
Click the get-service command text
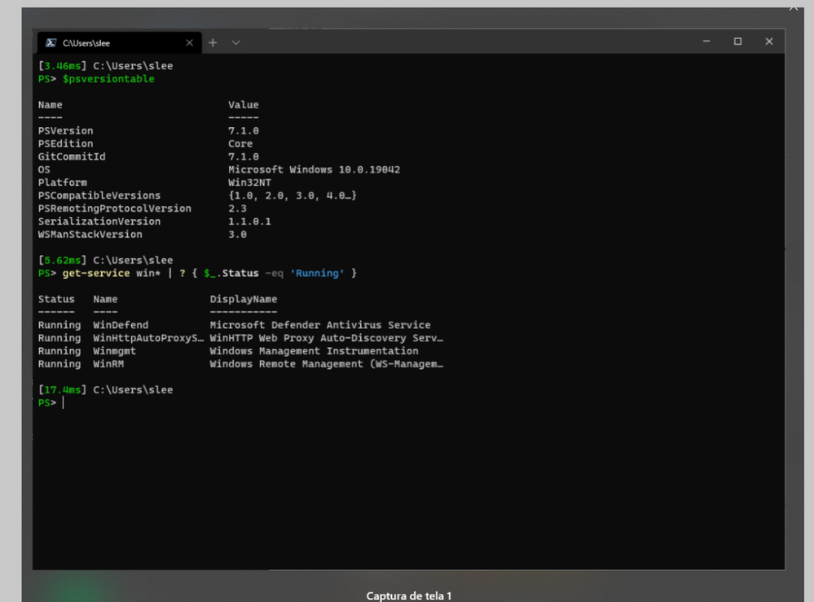point(96,274)
